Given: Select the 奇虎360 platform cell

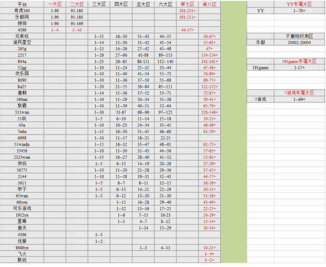Looking at the screenshot, I should tap(22, 11).
